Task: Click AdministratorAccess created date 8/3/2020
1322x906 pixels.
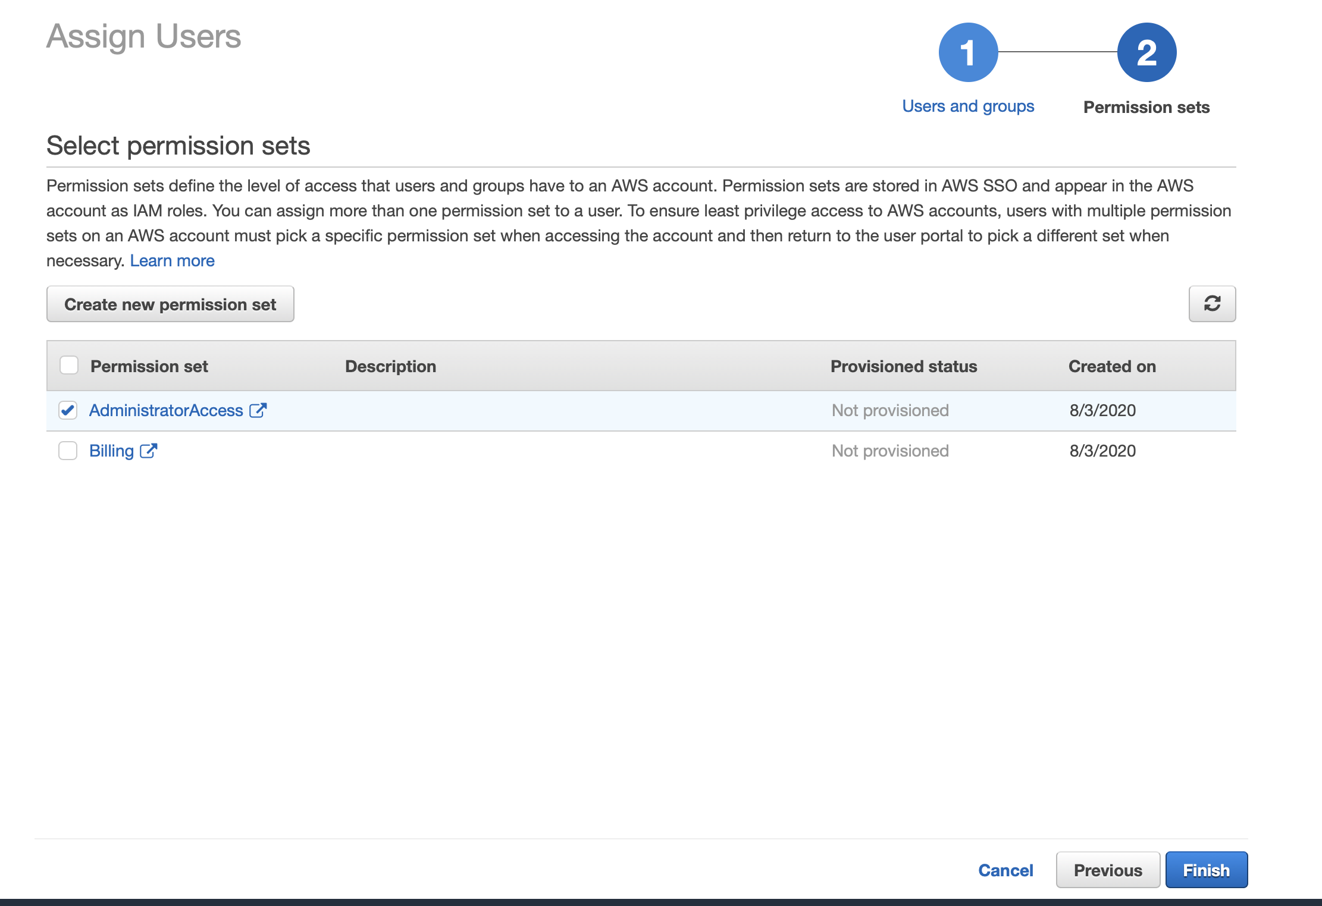Action: click(1102, 410)
